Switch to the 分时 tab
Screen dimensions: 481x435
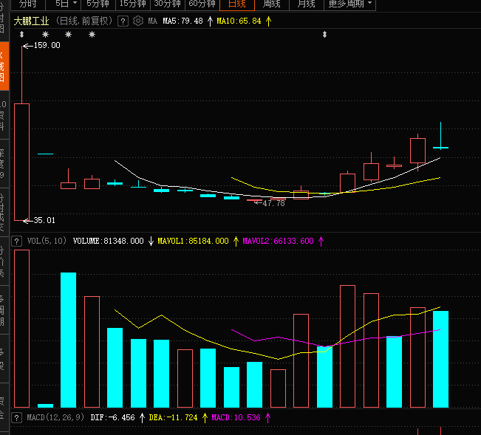[28, 4]
